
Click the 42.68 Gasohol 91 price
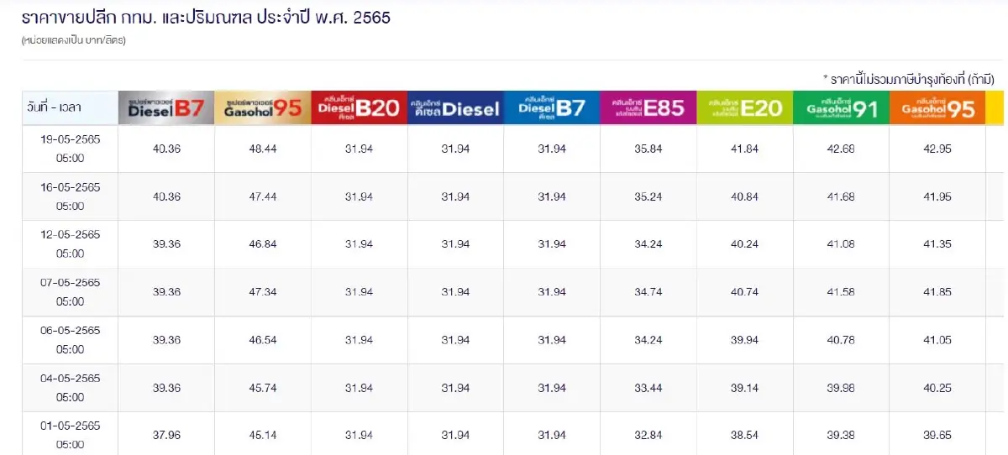pos(842,149)
